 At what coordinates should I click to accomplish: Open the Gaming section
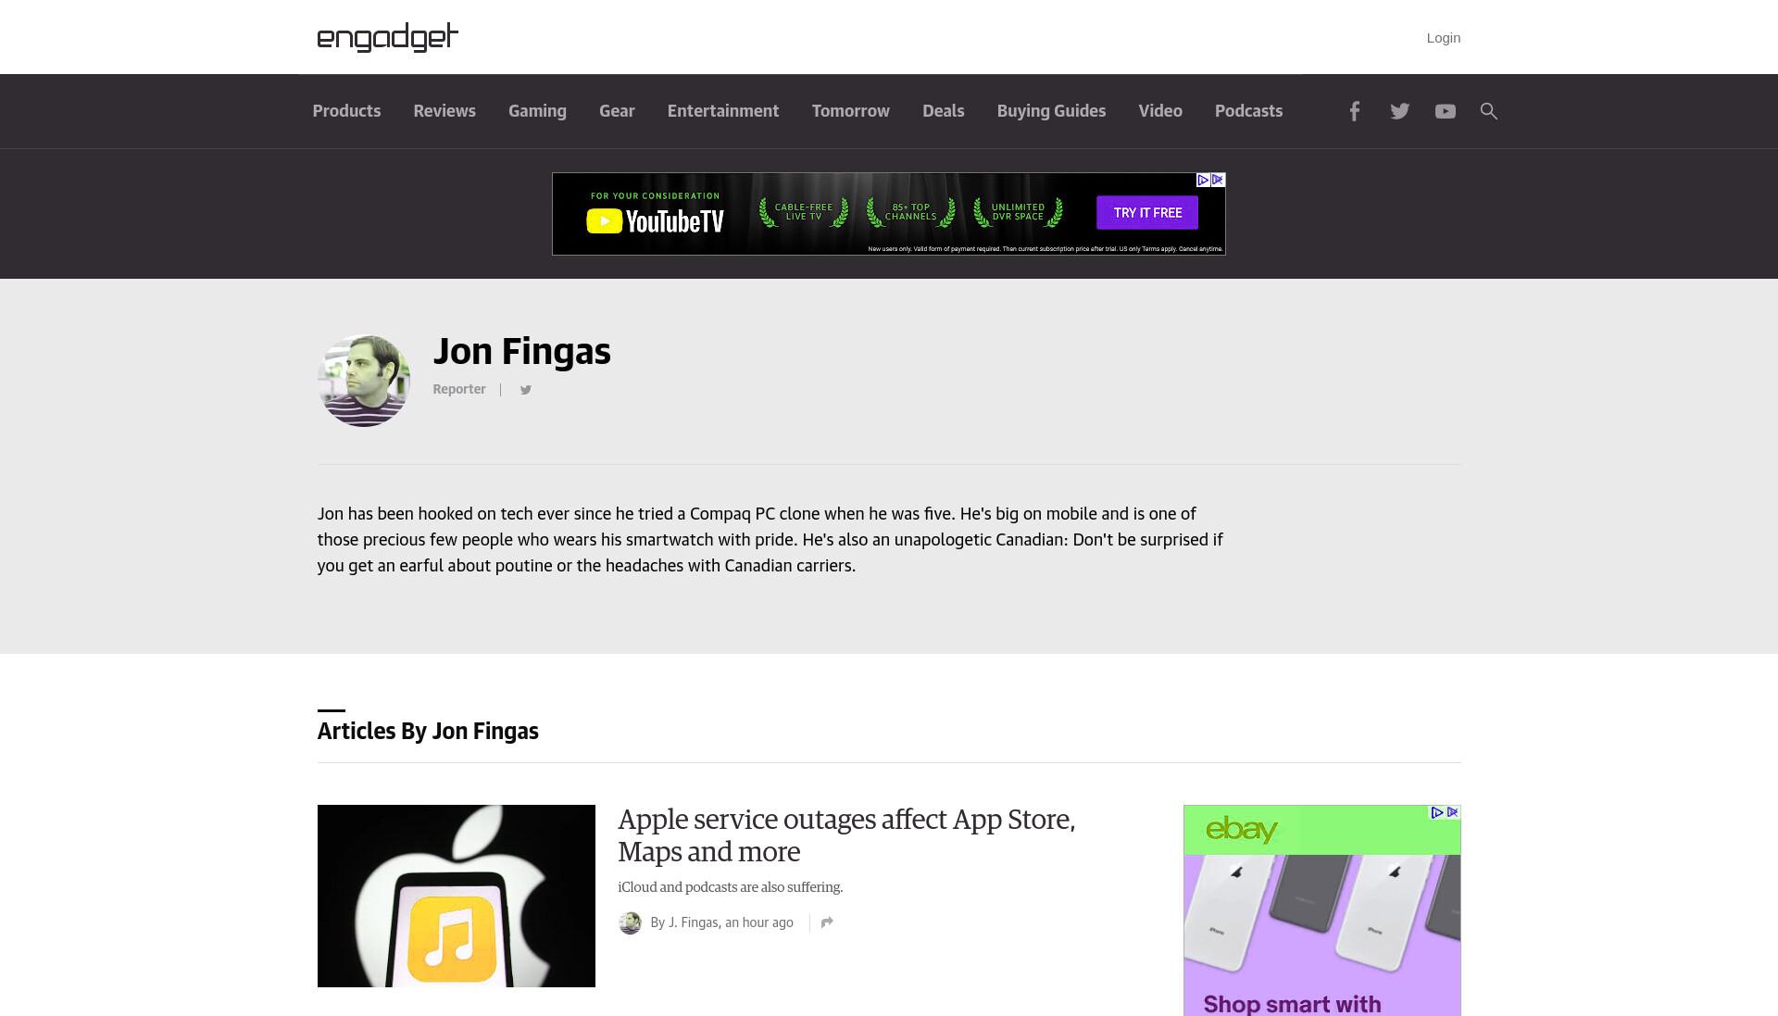[537, 111]
